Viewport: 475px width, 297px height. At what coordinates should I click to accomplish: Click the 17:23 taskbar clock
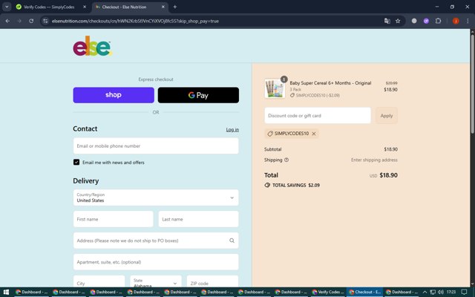tap(451, 292)
